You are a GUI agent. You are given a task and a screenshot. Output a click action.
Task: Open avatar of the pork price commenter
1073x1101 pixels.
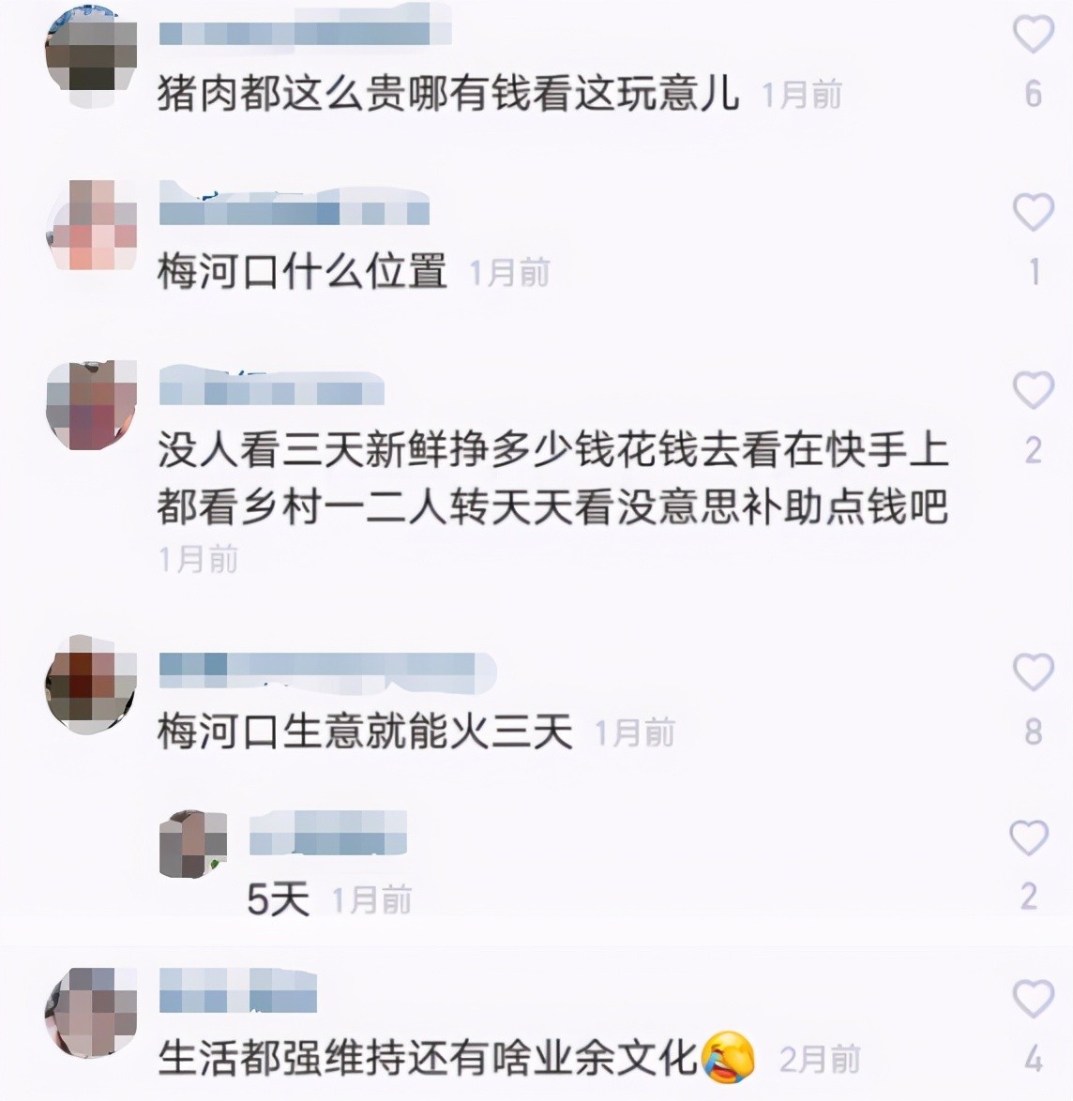tap(91, 57)
